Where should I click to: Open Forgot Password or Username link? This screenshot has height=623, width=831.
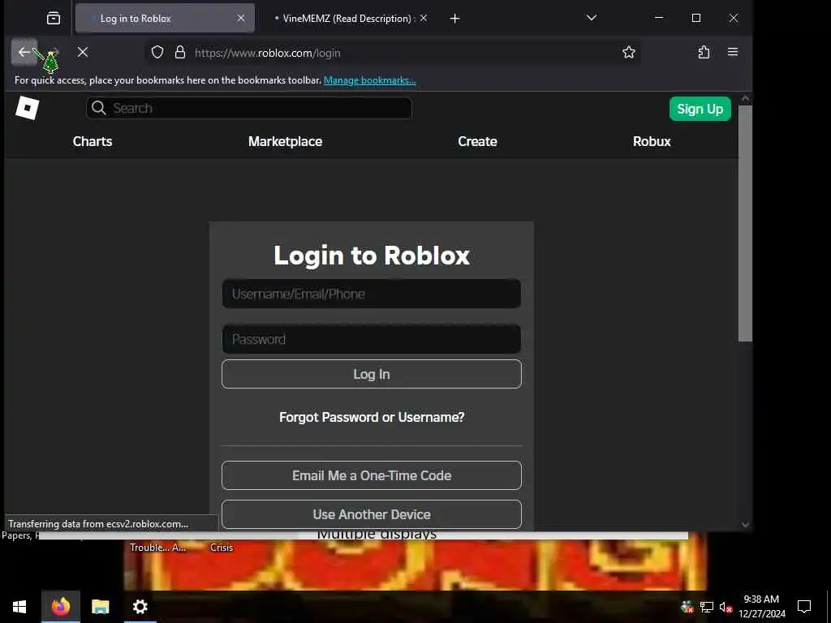click(x=372, y=418)
